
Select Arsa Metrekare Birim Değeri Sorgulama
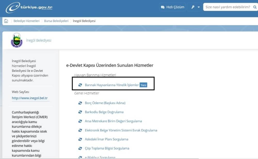click(114, 121)
